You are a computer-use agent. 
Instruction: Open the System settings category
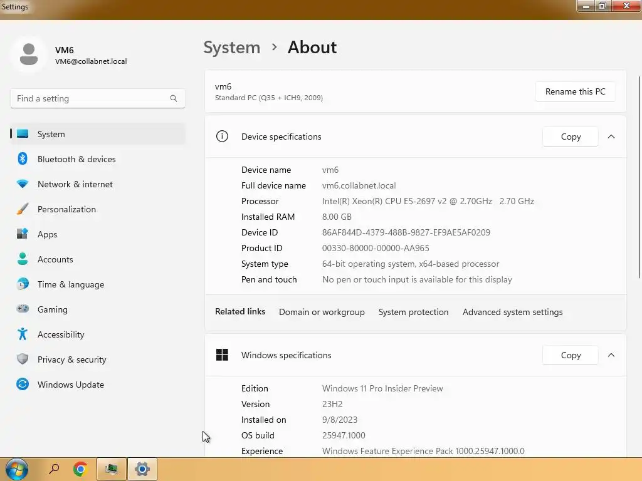tap(97, 134)
